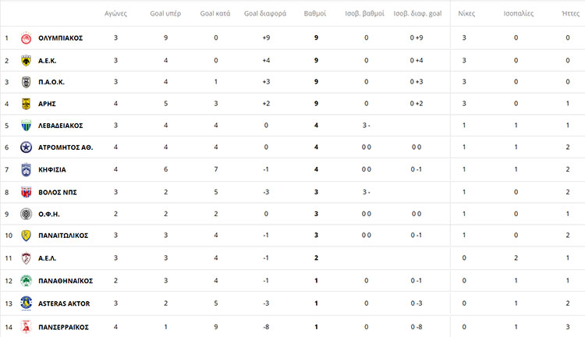
Task: Sort by the Νίκες column header
Action: [x=466, y=14]
